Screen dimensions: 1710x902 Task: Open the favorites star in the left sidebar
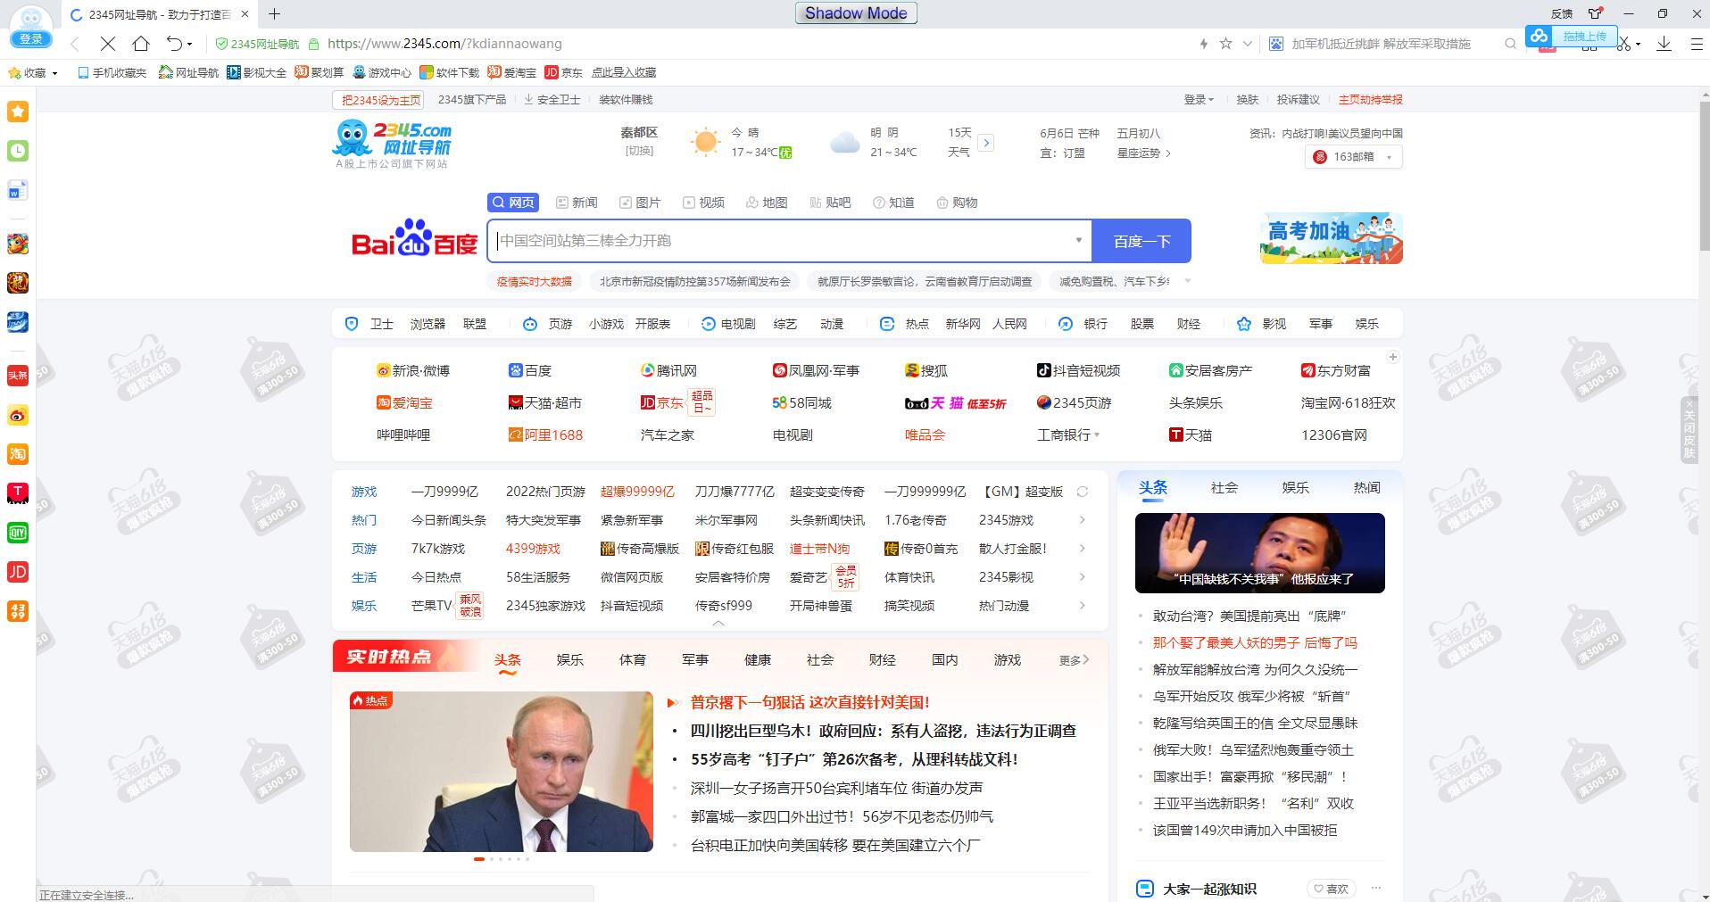click(18, 112)
